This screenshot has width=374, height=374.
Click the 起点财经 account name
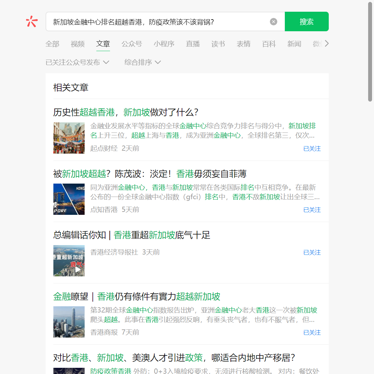(104, 148)
